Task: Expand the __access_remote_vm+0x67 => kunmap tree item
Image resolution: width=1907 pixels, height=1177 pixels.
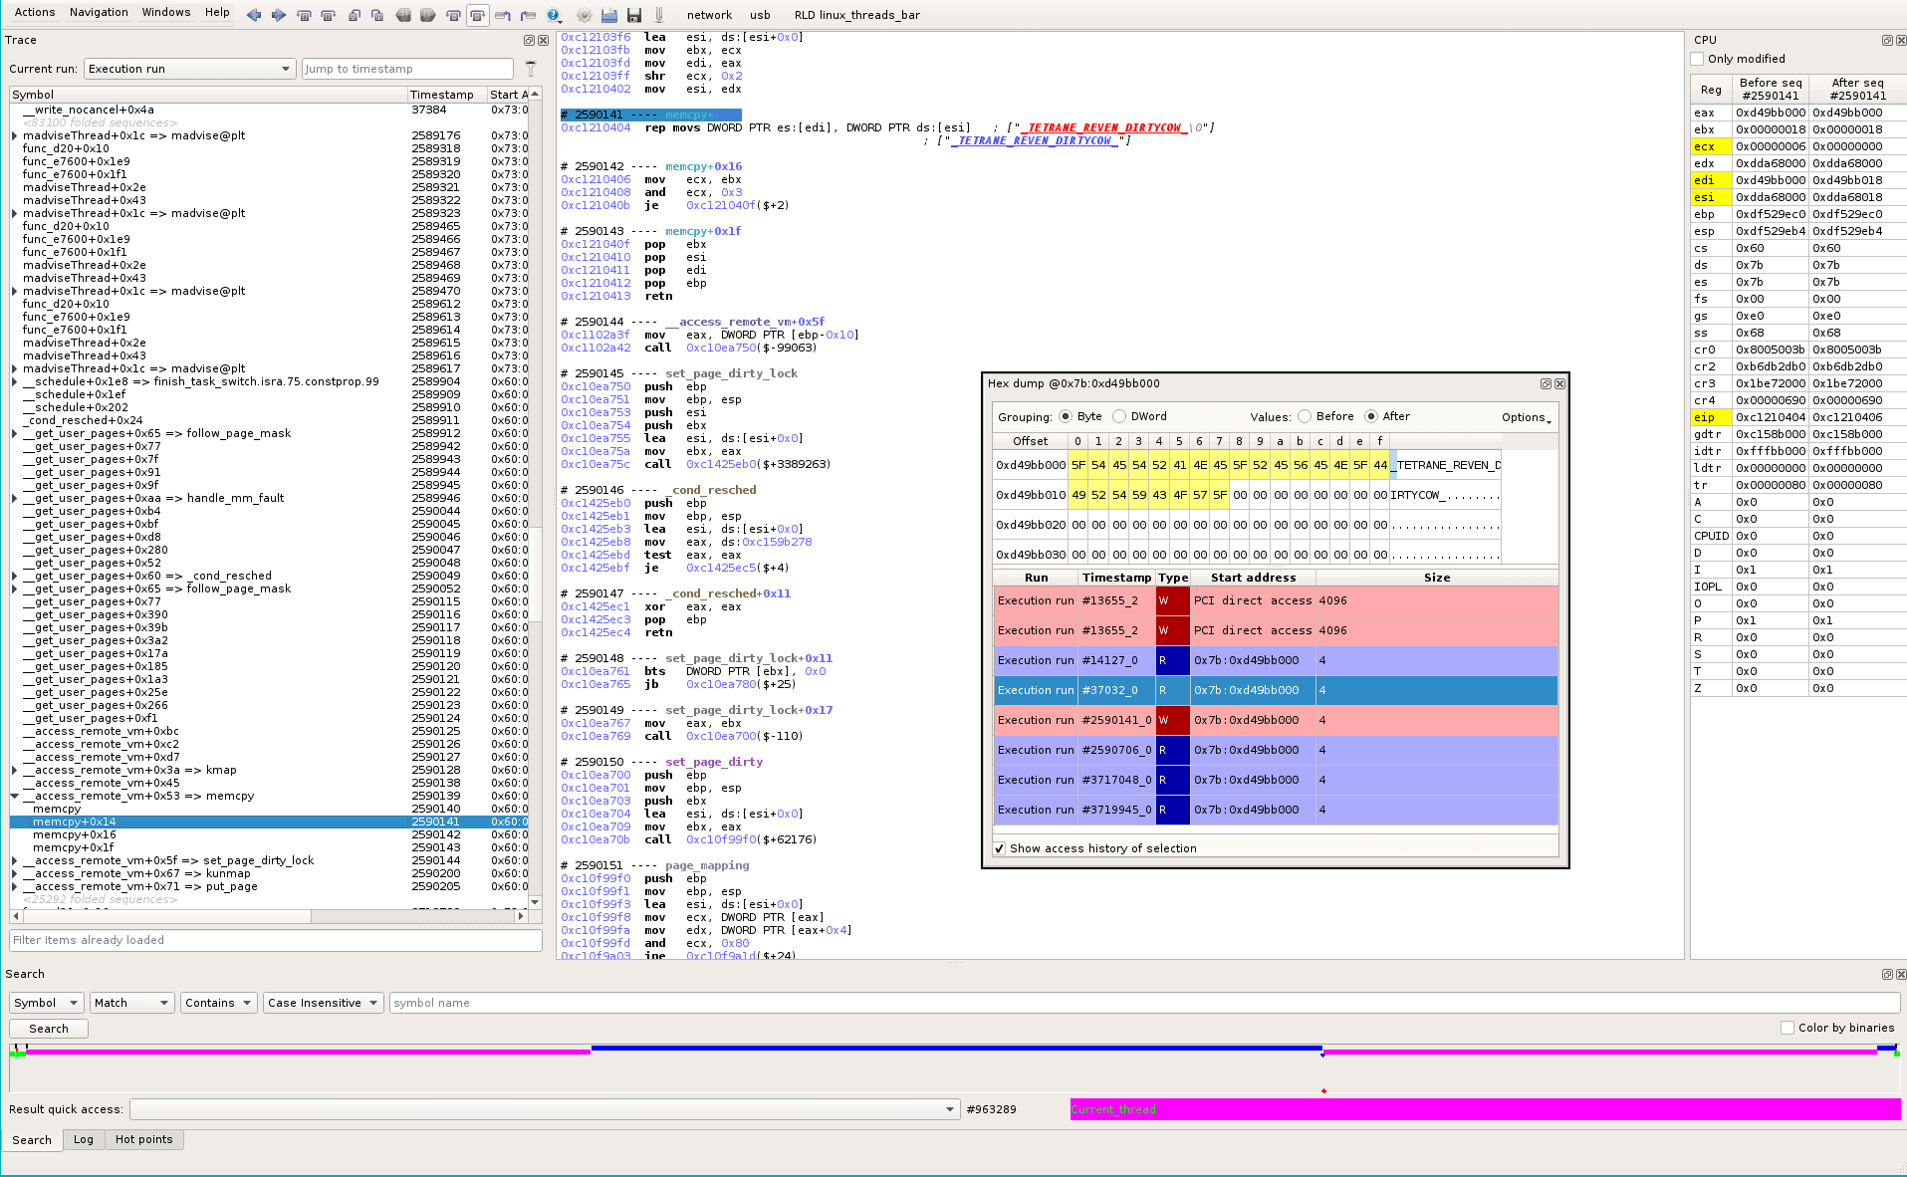Action: click(13, 873)
